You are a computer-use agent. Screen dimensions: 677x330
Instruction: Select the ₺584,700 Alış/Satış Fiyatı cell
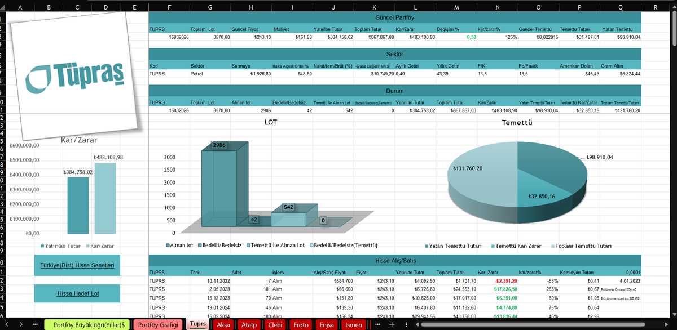[333, 280]
